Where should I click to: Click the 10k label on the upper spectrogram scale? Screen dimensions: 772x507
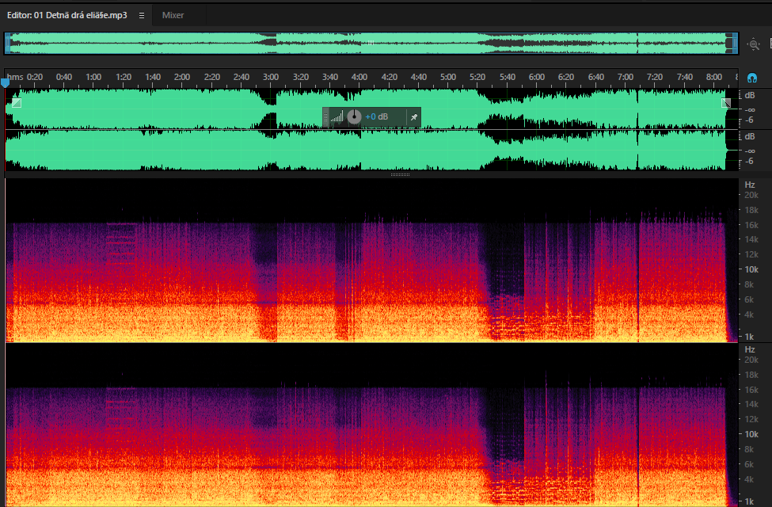click(x=751, y=269)
